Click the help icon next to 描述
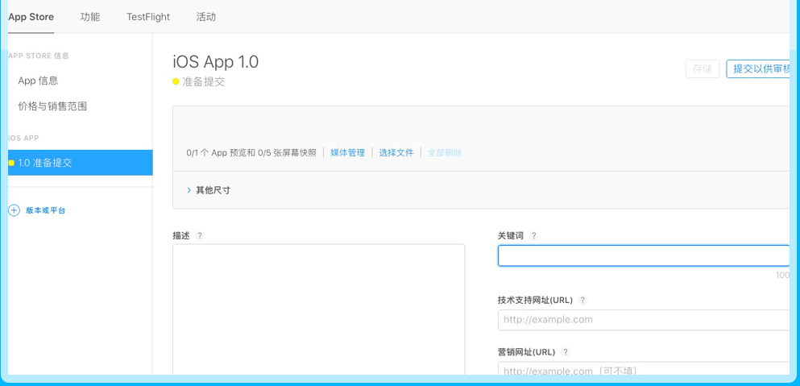The height and width of the screenshot is (386, 800). (200, 236)
